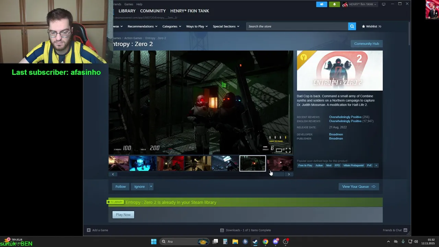Click the Free to Play tag

click(x=305, y=165)
